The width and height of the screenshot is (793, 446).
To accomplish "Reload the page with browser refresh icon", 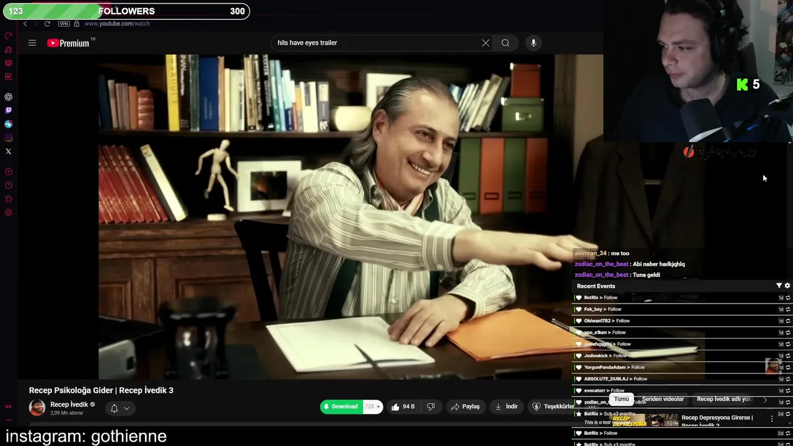I will pyautogui.click(x=47, y=24).
